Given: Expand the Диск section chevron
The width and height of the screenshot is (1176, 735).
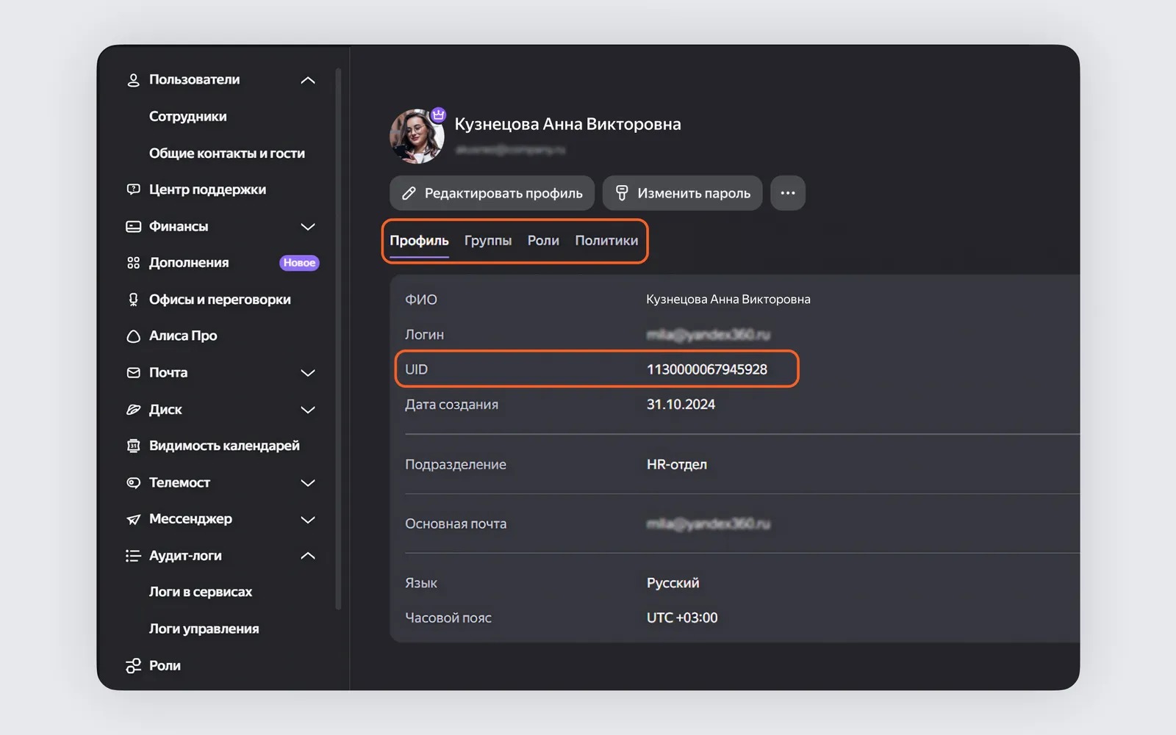Looking at the screenshot, I should click(308, 410).
